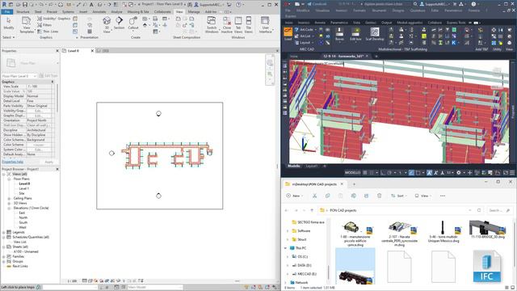517x291 pixels.
Task: Open the Select dropdown under Modify
Action: click(x=9, y=37)
